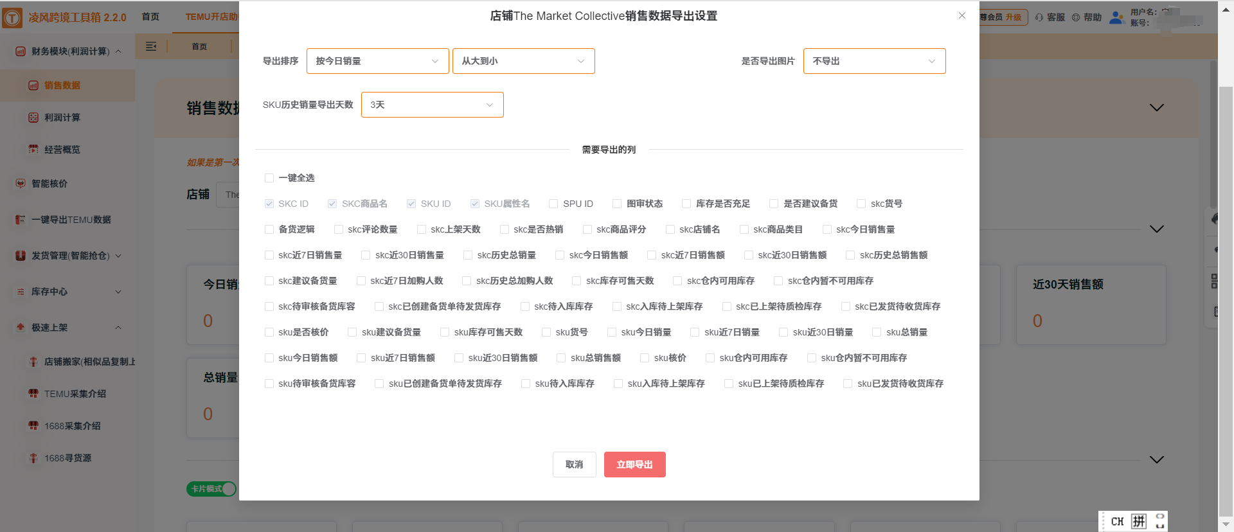
Task: Check the sku已发货待收货库存 checkbox
Action: click(x=848, y=384)
